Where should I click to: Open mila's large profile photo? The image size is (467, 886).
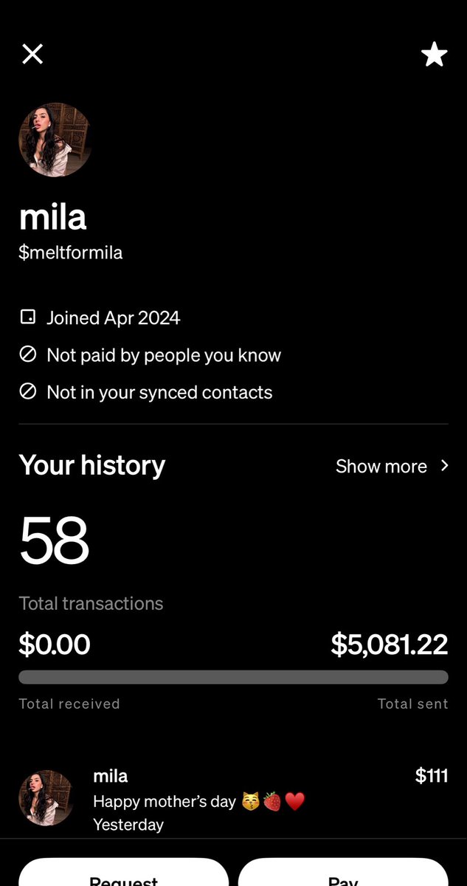[55, 140]
